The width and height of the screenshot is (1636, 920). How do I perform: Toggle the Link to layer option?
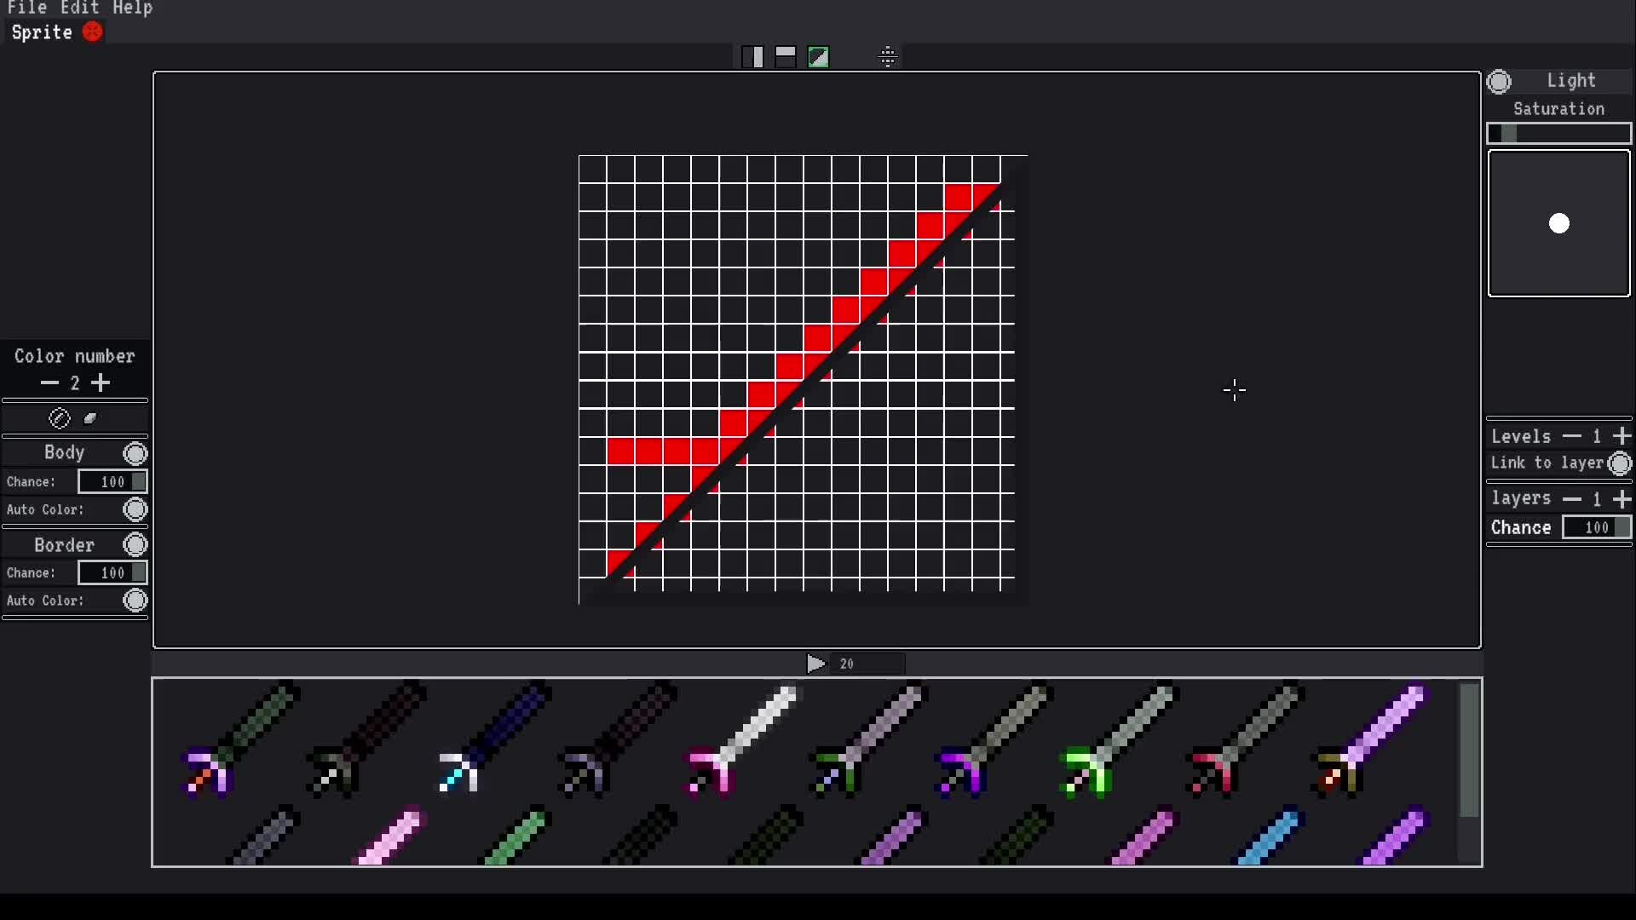(1620, 463)
